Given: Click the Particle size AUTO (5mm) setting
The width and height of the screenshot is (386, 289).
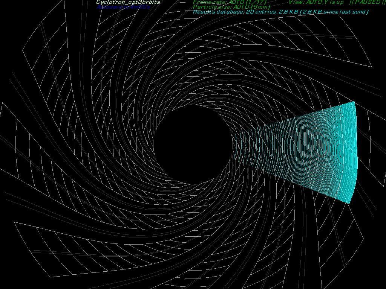Looking at the screenshot, I should coord(231,7).
